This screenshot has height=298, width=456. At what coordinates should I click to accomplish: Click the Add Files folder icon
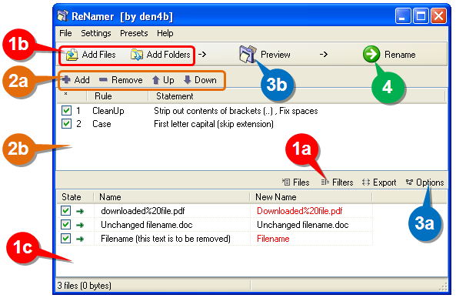click(x=72, y=55)
